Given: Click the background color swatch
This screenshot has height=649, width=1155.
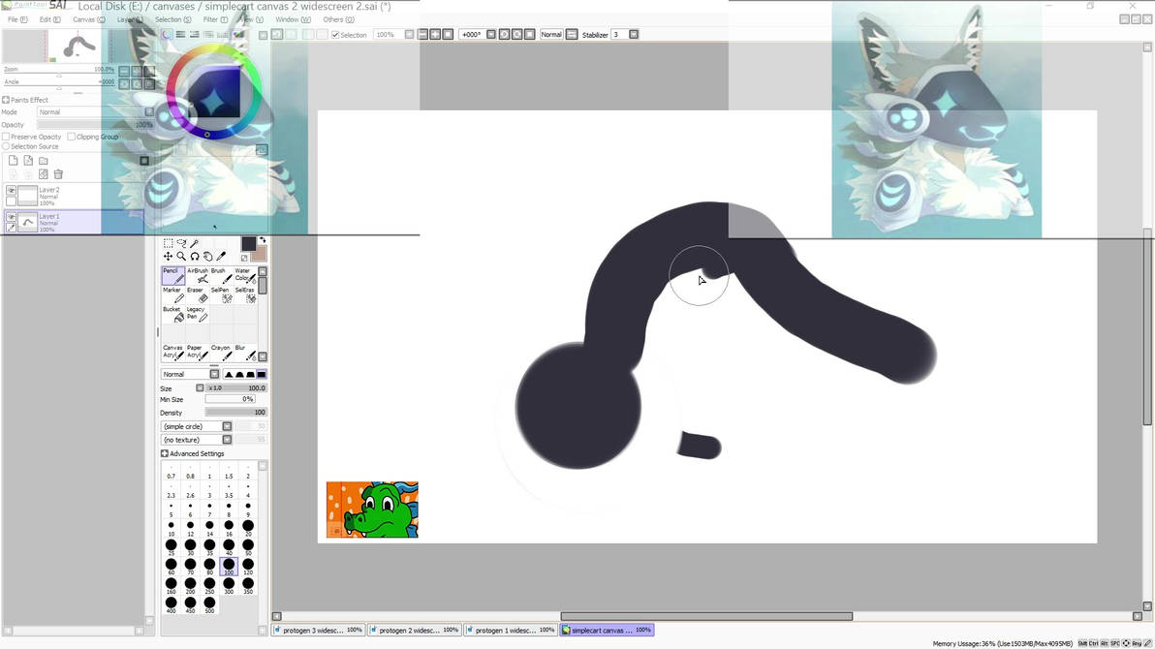Looking at the screenshot, I should point(259,255).
